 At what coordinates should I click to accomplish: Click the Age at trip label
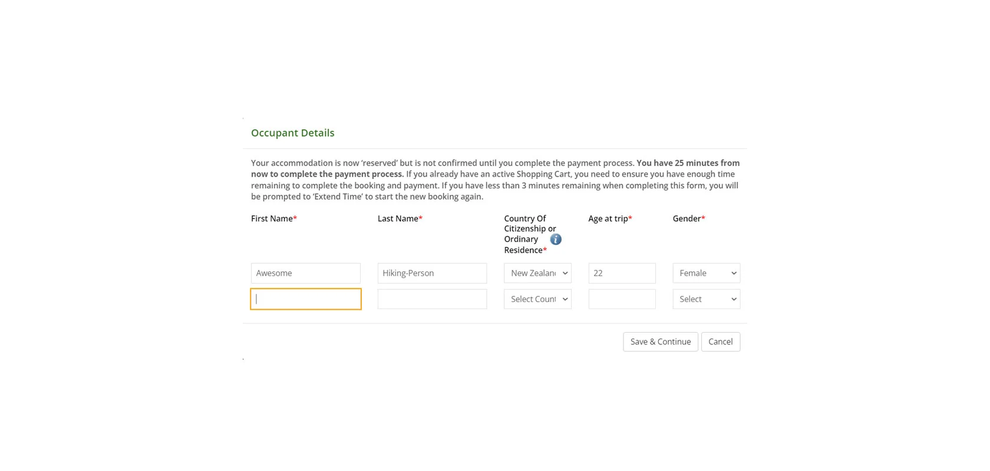coord(610,218)
